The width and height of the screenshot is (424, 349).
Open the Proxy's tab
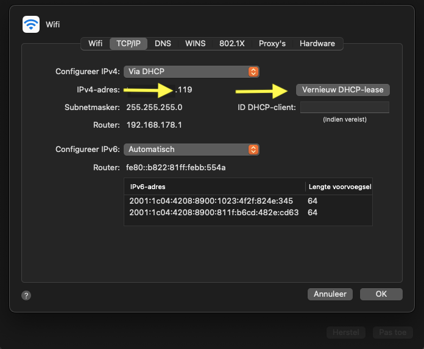(x=272, y=44)
